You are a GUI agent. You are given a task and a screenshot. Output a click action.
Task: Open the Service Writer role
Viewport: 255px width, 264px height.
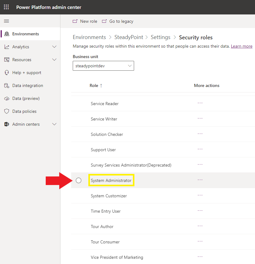(104, 119)
